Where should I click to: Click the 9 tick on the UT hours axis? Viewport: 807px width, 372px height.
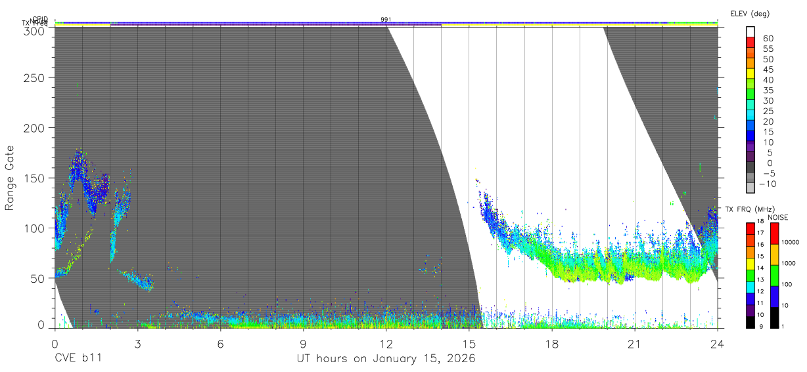[303, 343]
